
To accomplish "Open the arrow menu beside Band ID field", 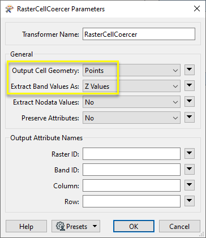I will point(190,169).
